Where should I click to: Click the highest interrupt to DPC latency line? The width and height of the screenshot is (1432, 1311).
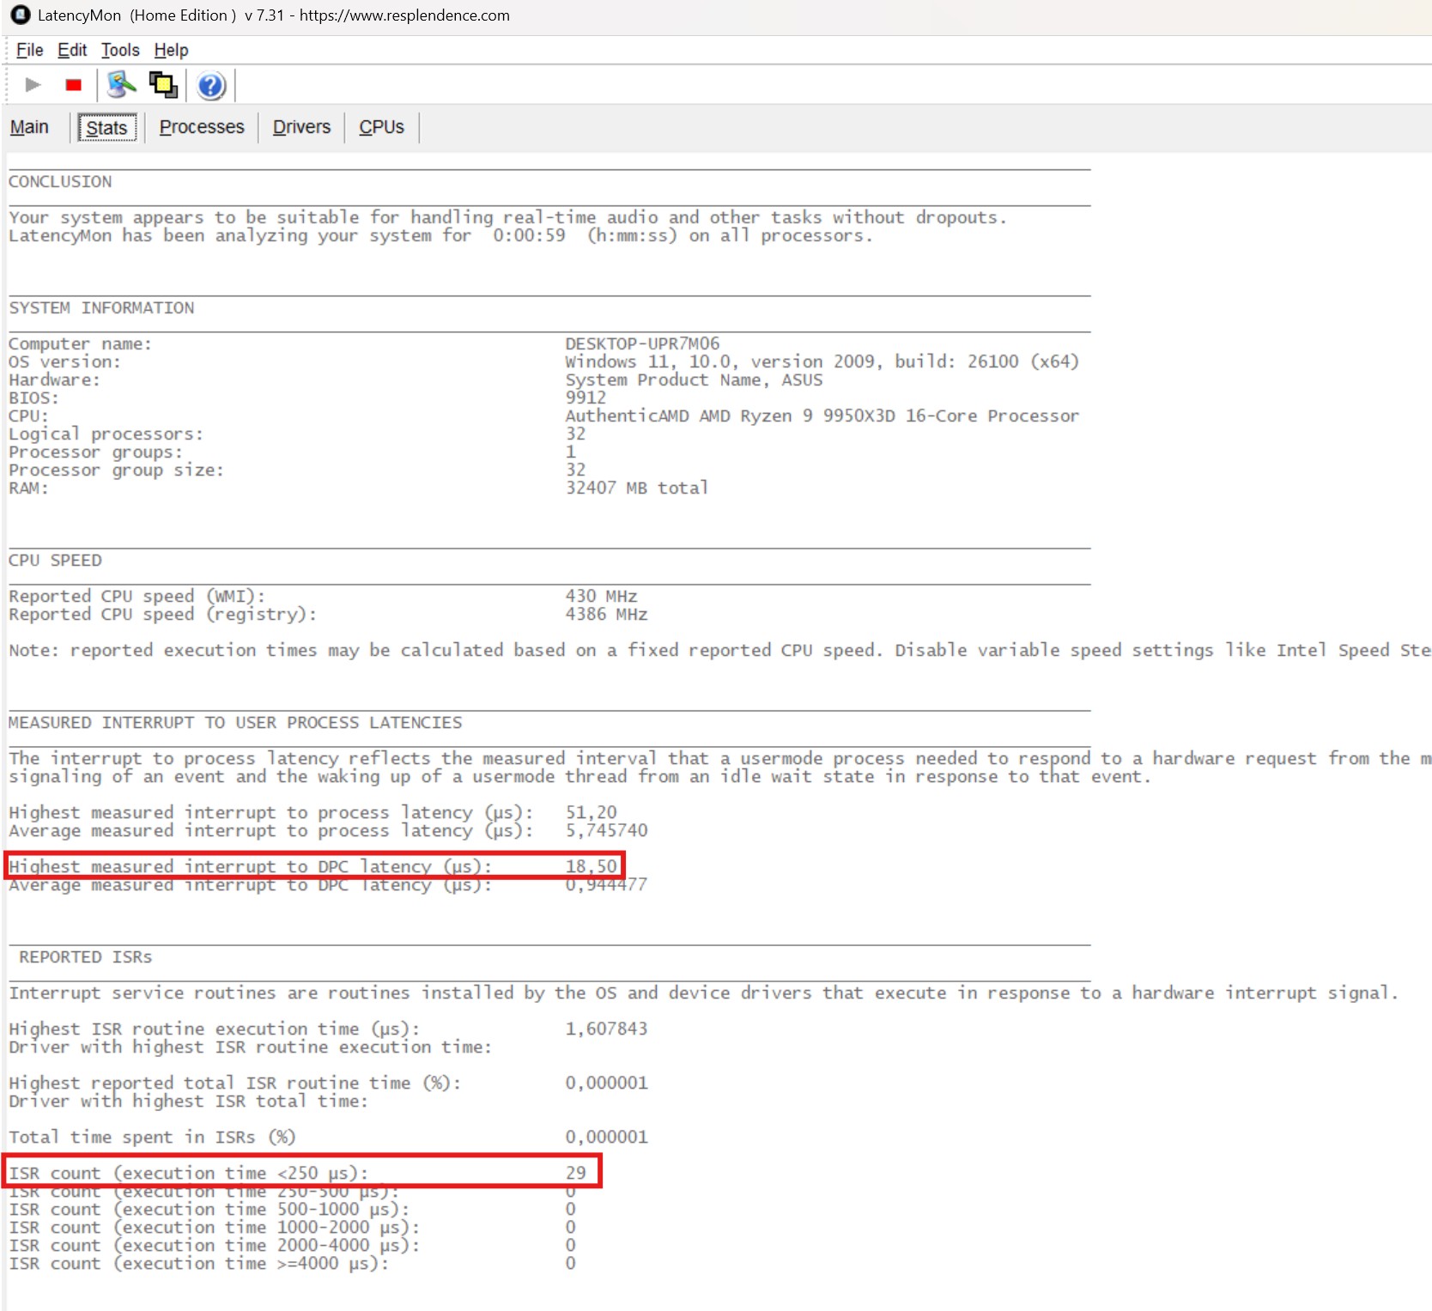pos(314,865)
